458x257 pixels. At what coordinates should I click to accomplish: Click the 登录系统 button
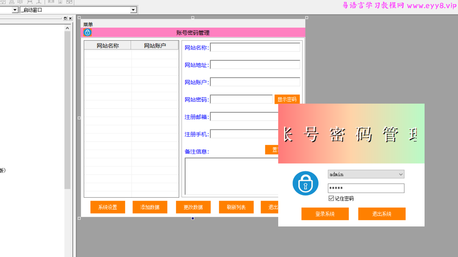pos(325,214)
